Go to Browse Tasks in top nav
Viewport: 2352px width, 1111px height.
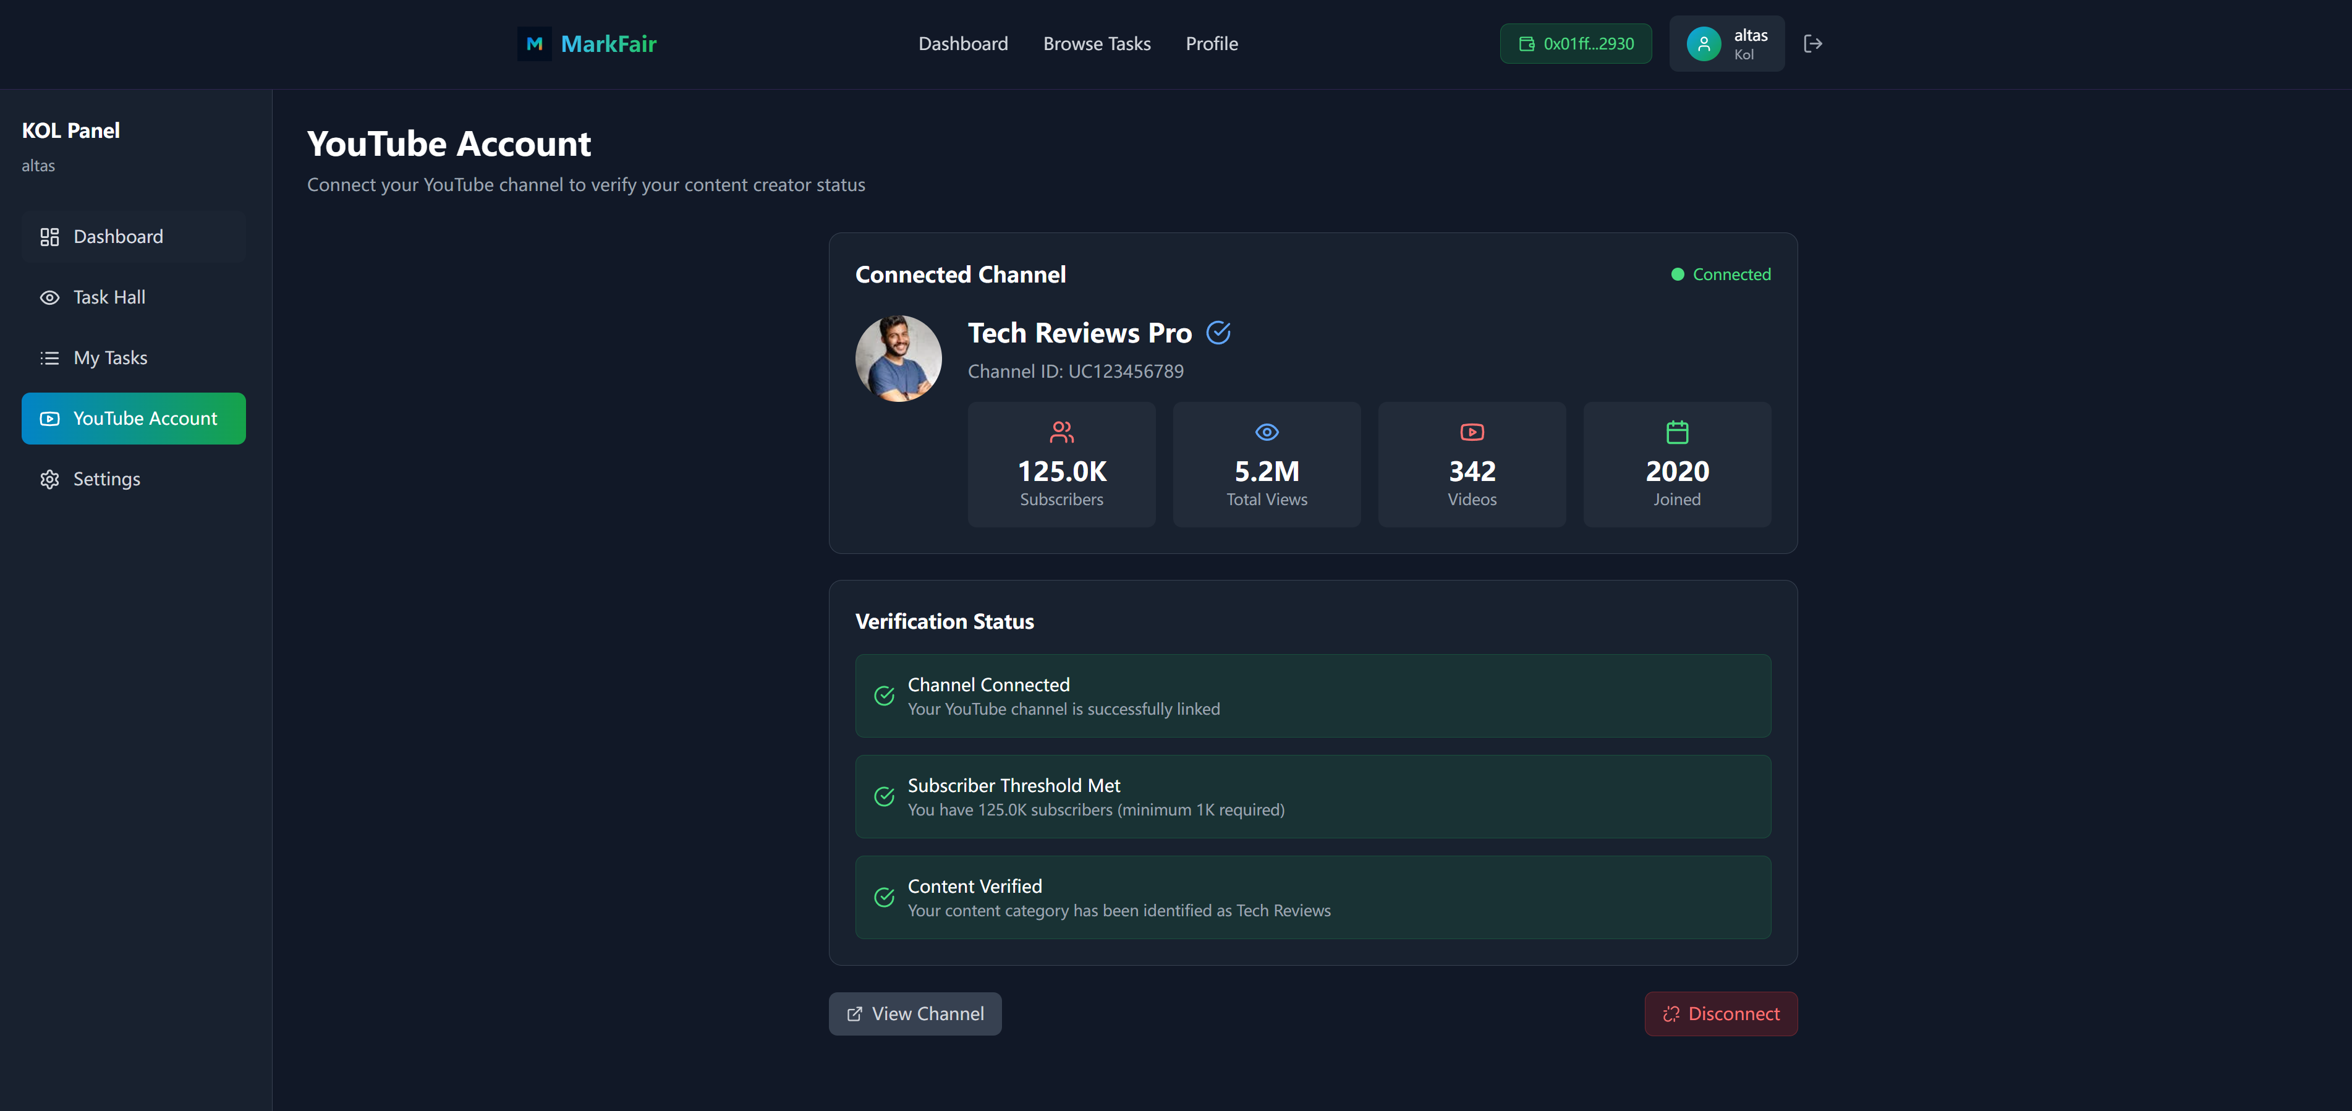(1096, 44)
